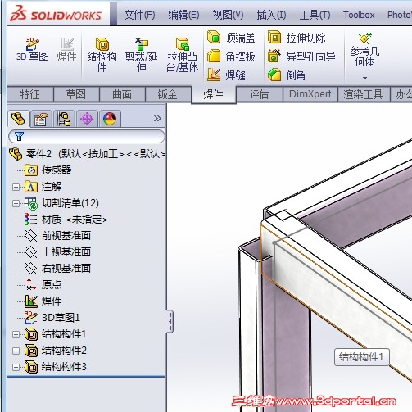Open the 工具(T) menu
The width and height of the screenshot is (412, 412).
[315, 15]
